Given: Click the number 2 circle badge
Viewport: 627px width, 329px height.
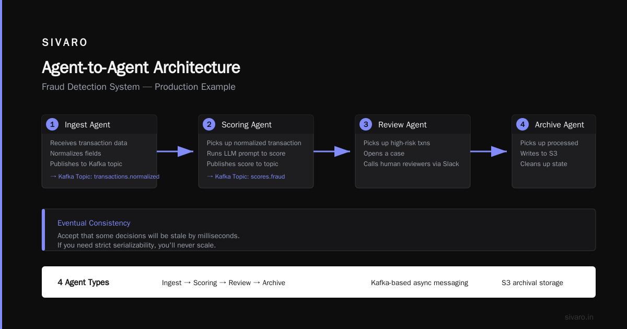Looking at the screenshot, I should [x=209, y=124].
